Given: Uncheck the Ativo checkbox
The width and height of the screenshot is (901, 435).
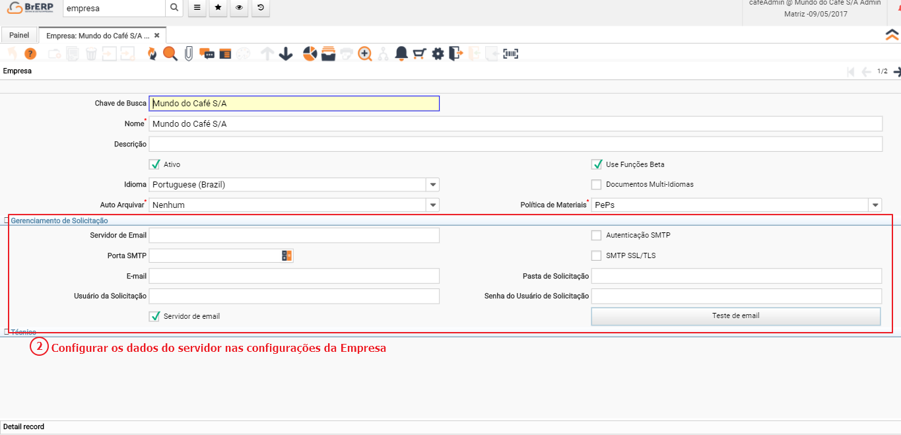Looking at the screenshot, I should 156,164.
